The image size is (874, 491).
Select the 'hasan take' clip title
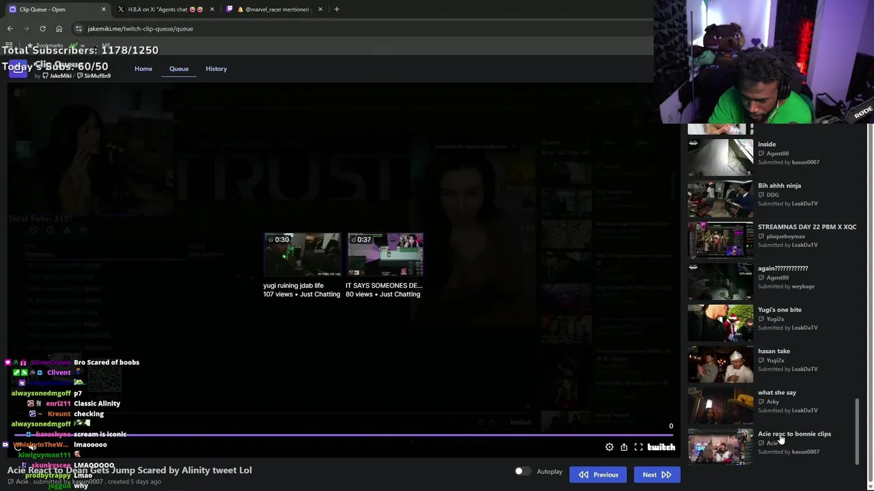(x=774, y=351)
